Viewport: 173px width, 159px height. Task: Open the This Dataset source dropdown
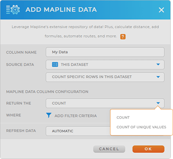(105, 65)
